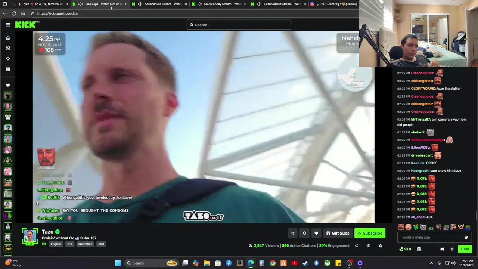Open channel shop icon under chat
Image resolution: width=478 pixels, height=269 pixels.
[419, 249]
